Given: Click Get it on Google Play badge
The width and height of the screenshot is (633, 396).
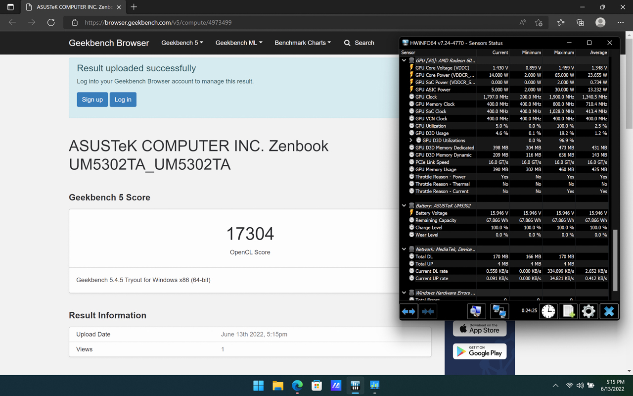Looking at the screenshot, I should [480, 351].
